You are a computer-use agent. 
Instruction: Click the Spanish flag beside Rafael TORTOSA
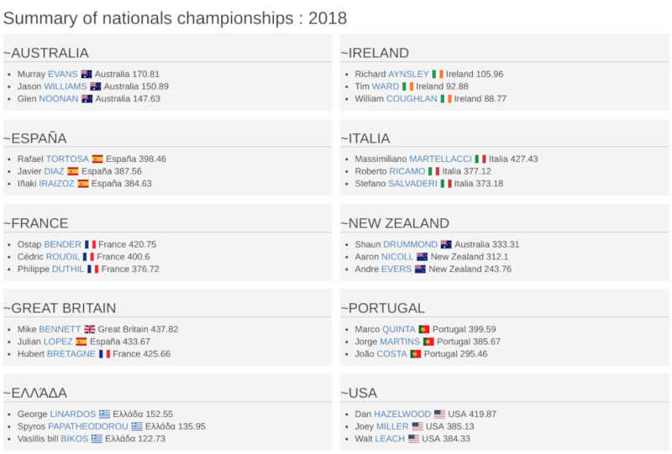(x=97, y=159)
